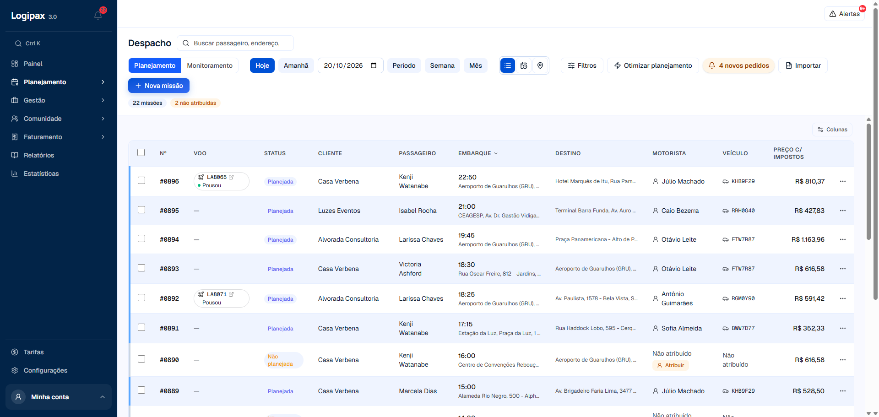
Task: Expand Comunidade sidebar section
Action: (59, 119)
